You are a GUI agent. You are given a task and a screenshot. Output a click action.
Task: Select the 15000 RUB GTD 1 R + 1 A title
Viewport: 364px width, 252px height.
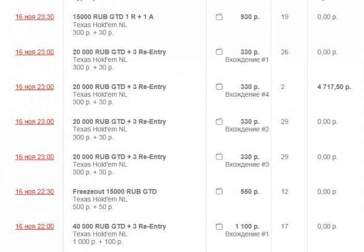[113, 17]
